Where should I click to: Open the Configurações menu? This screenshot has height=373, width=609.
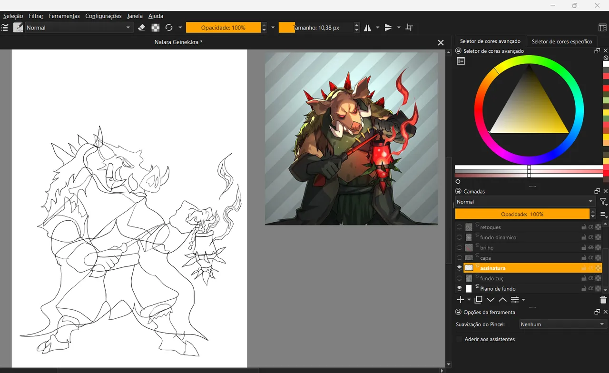coord(103,16)
